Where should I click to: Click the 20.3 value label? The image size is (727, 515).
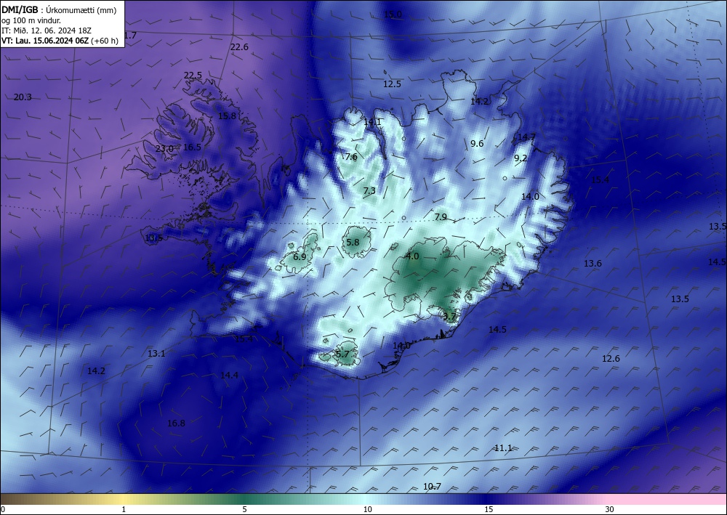click(x=23, y=97)
